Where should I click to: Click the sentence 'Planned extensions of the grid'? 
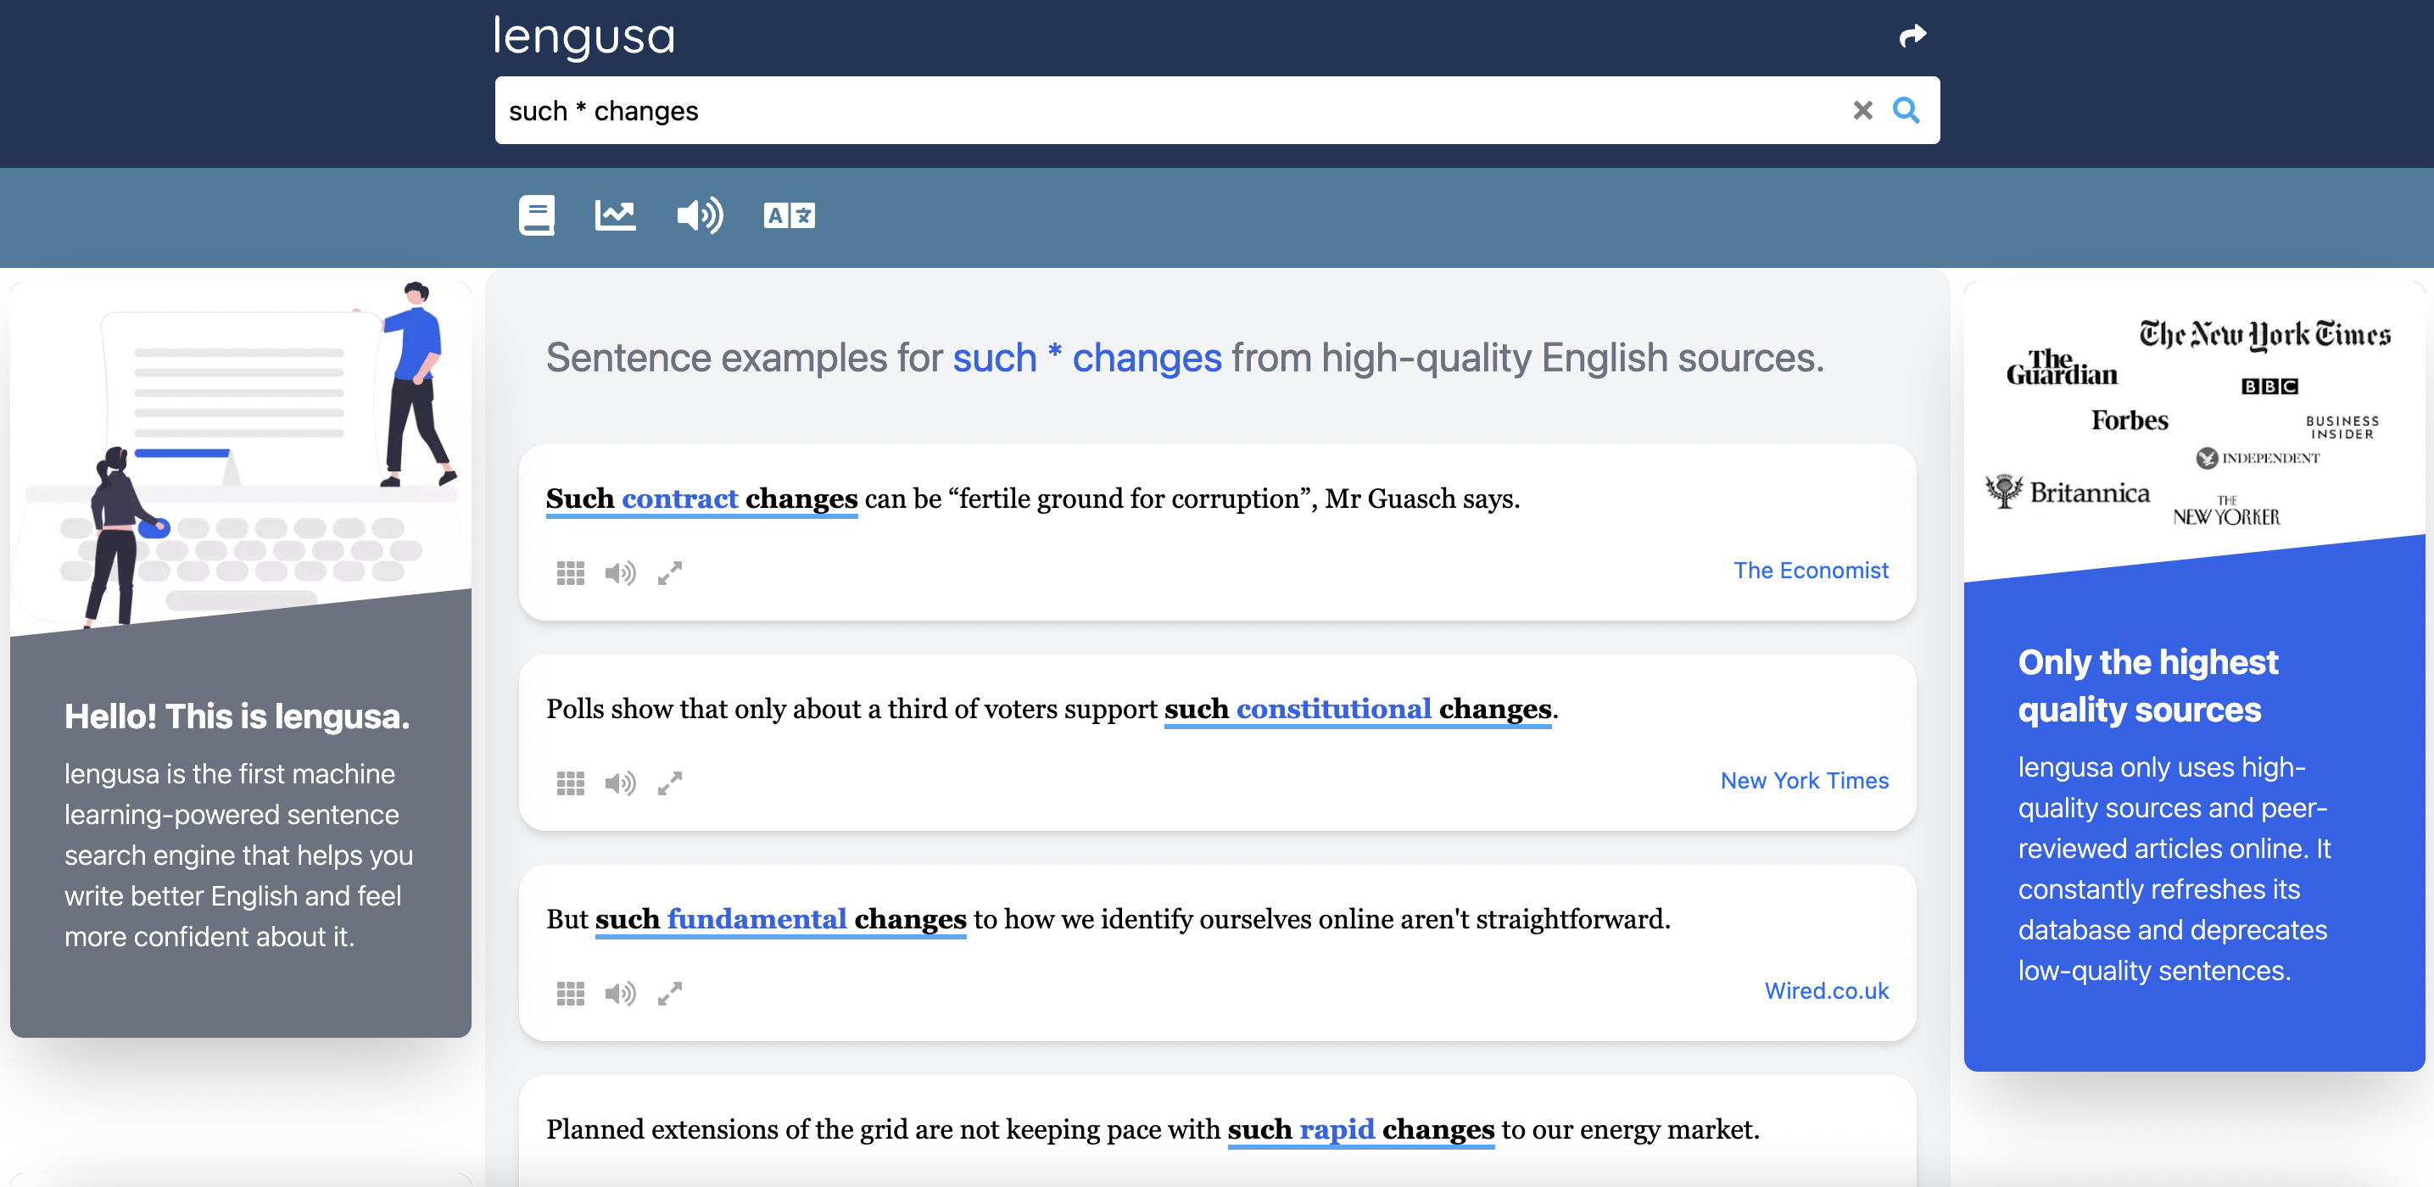pyautogui.click(x=1153, y=1129)
